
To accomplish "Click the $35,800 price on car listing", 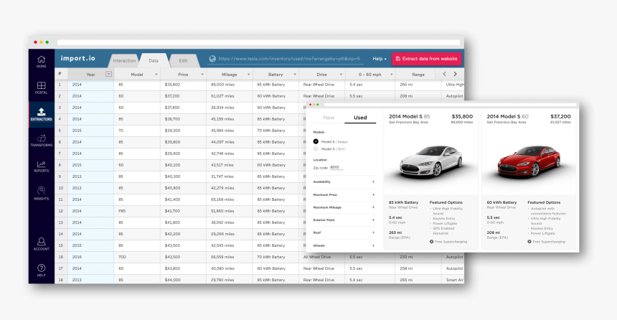I will click(x=462, y=116).
